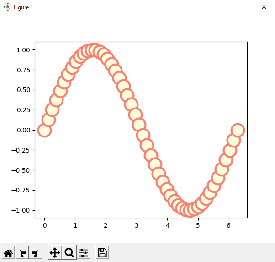This screenshot has width=275, height=262.
Task: Select the leftmost marker on the sine curve
Action: [x=44, y=130]
